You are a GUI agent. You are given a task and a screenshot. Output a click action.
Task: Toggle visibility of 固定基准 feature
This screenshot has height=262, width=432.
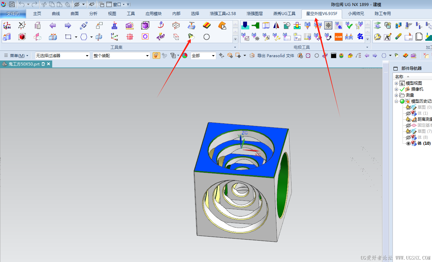(408, 125)
